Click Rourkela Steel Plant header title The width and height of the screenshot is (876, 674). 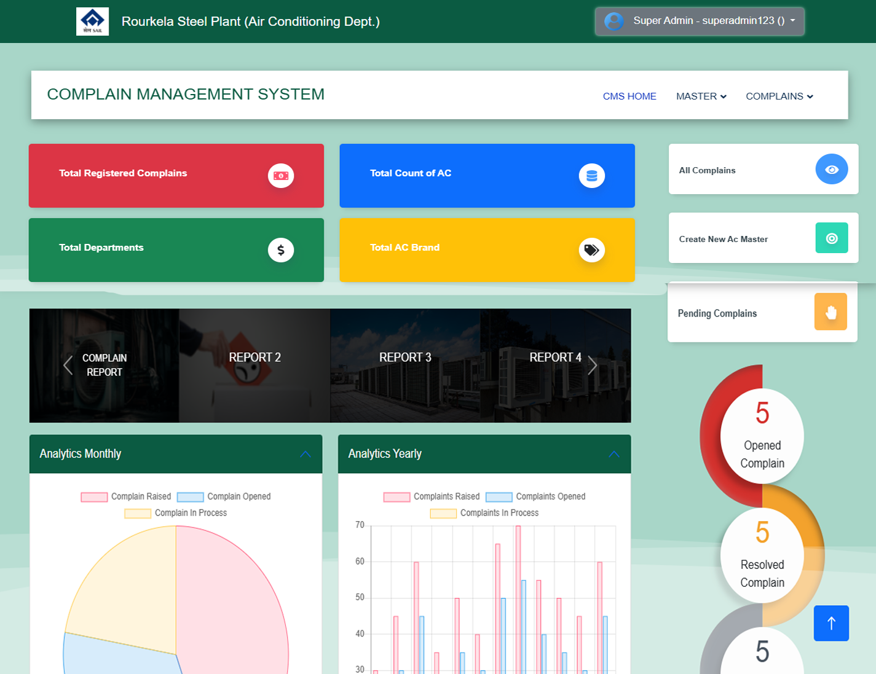[251, 22]
